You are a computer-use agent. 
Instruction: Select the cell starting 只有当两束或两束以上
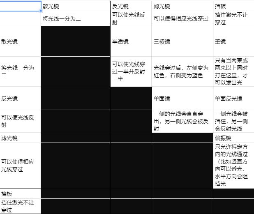pos(233,71)
